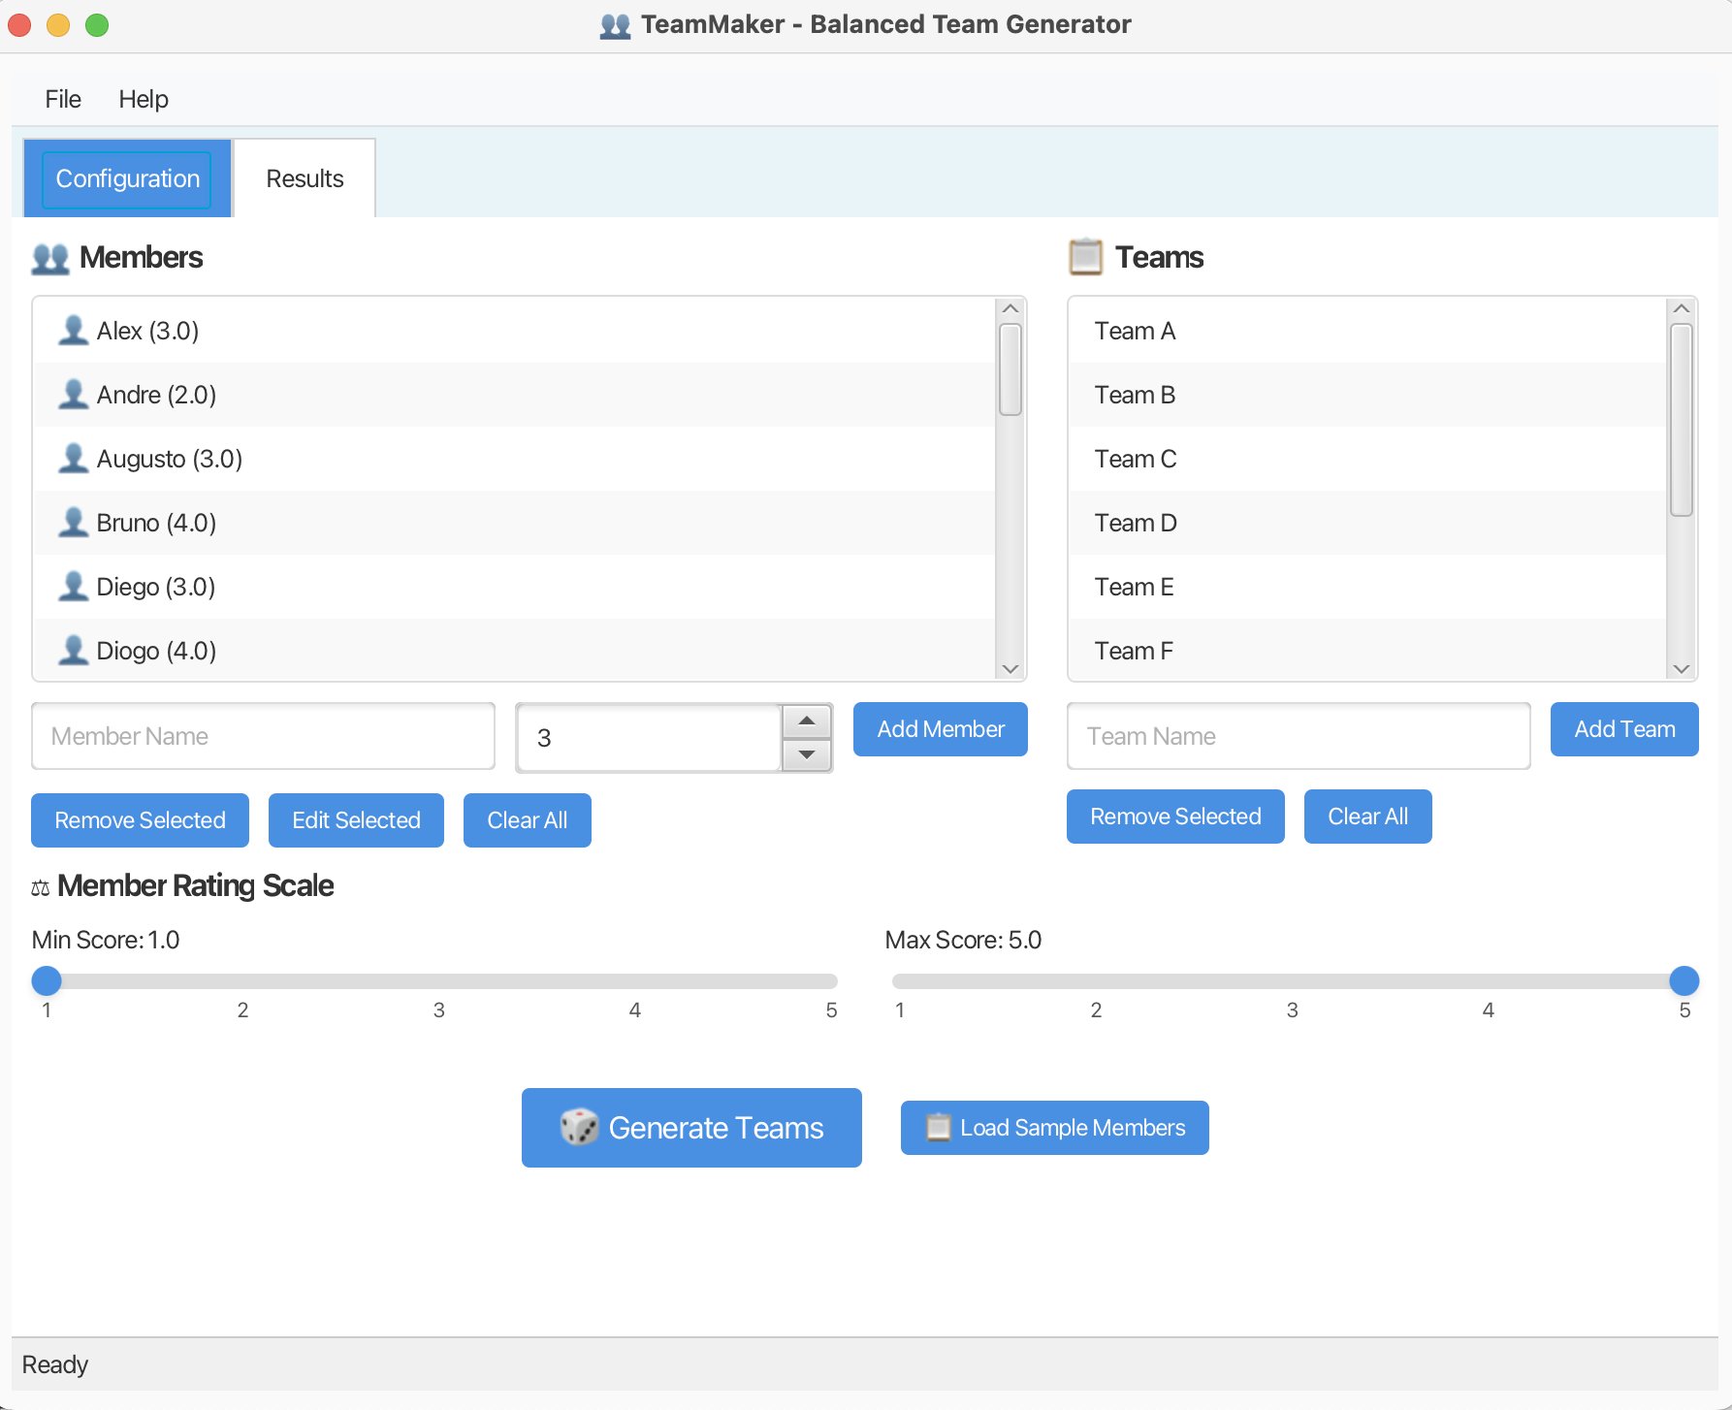Click the member rating value field
The width and height of the screenshot is (1732, 1410).
tap(649, 738)
